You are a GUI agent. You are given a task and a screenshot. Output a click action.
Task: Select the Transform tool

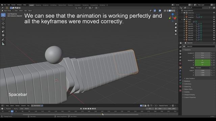pyautogui.click(x=3, y=35)
